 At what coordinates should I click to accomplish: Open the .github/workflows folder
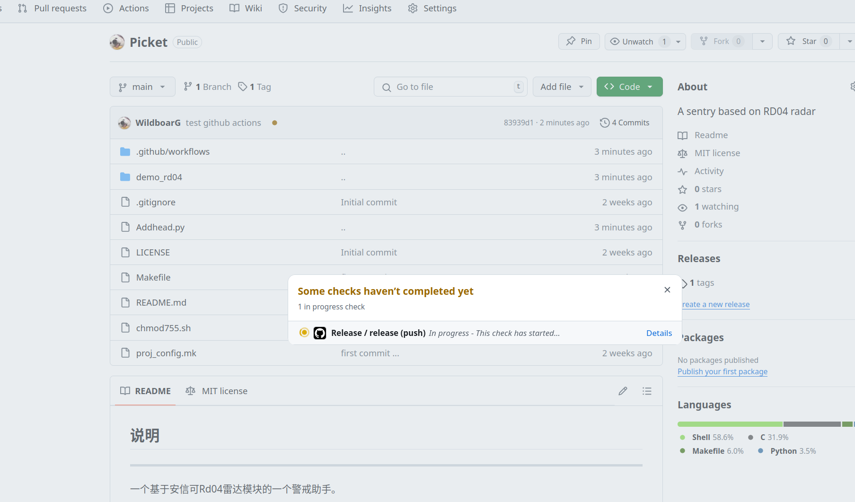pos(173,151)
